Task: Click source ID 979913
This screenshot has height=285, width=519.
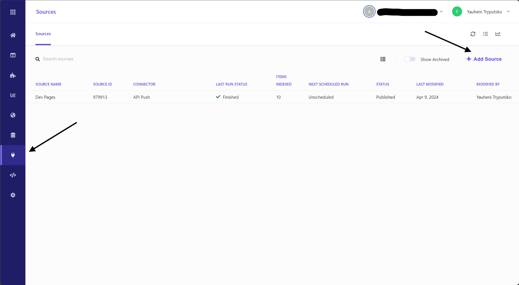Action: coord(100,97)
